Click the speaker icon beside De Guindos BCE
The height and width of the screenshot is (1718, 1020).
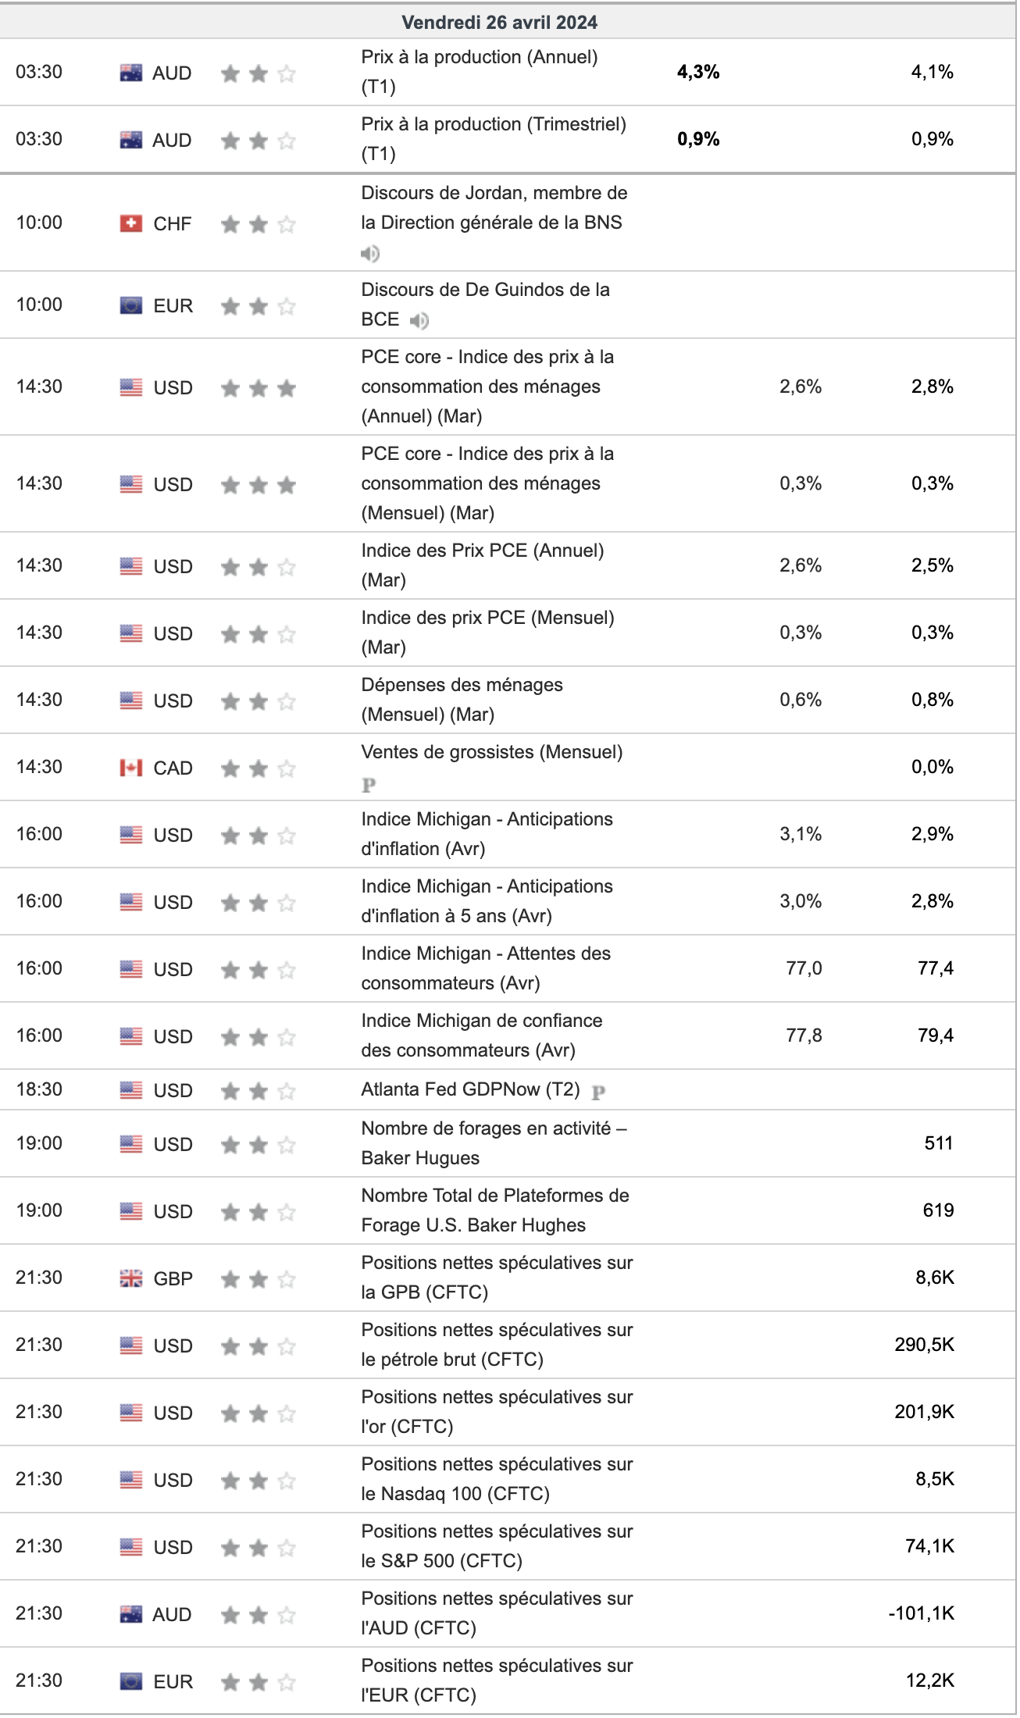tap(419, 320)
